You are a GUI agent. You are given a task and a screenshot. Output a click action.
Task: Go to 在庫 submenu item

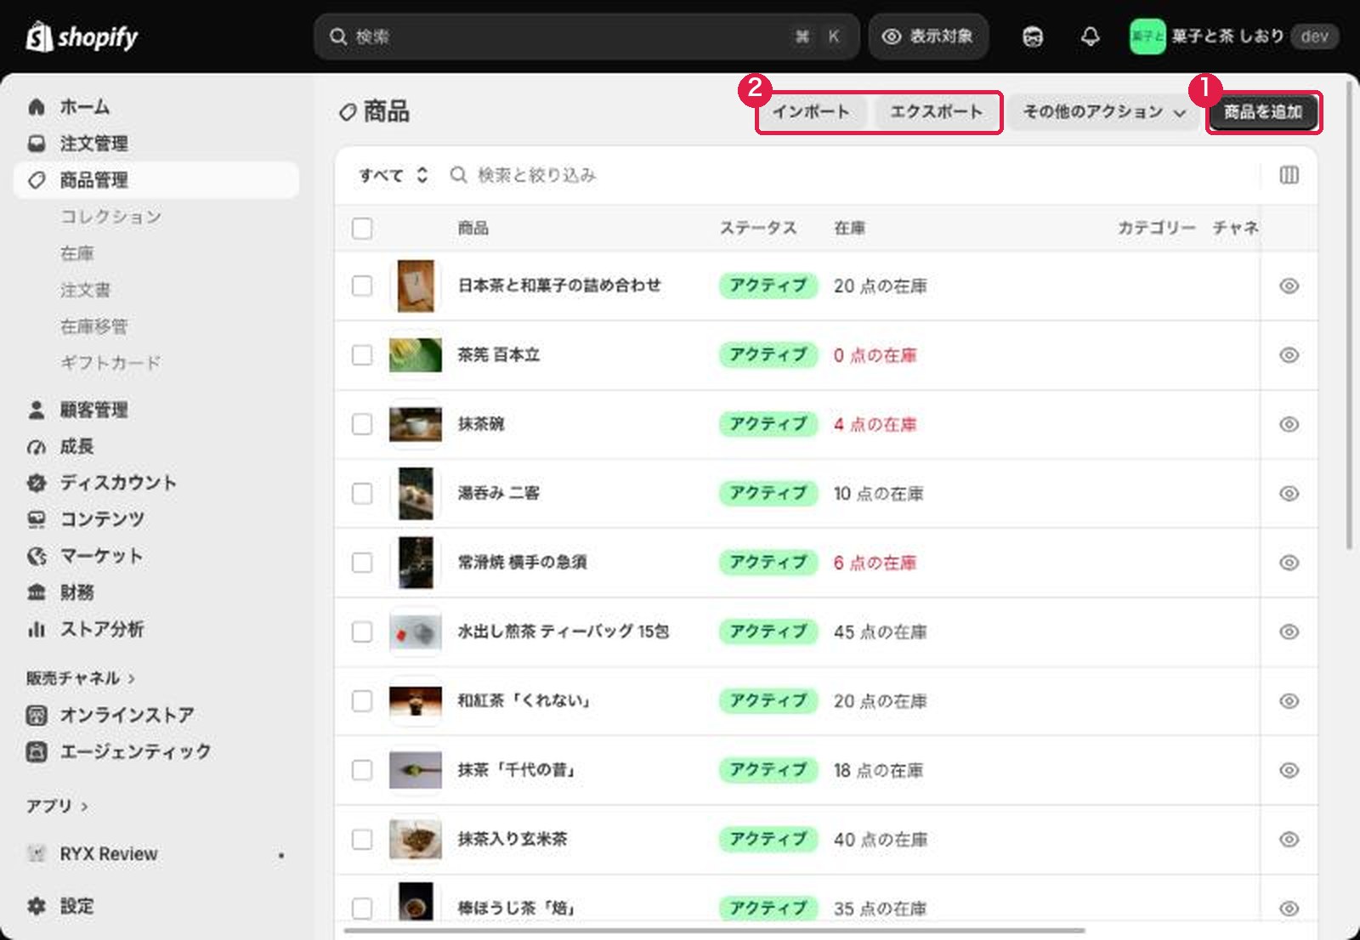pos(77,253)
